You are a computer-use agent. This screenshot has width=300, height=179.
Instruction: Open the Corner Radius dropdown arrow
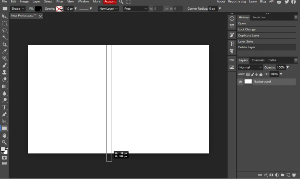[x=220, y=9]
